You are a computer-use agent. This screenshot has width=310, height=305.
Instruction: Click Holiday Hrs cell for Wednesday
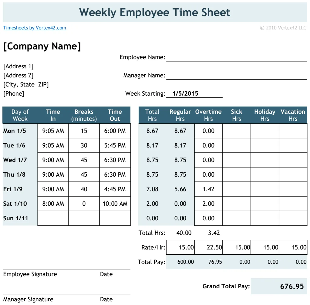click(x=265, y=160)
